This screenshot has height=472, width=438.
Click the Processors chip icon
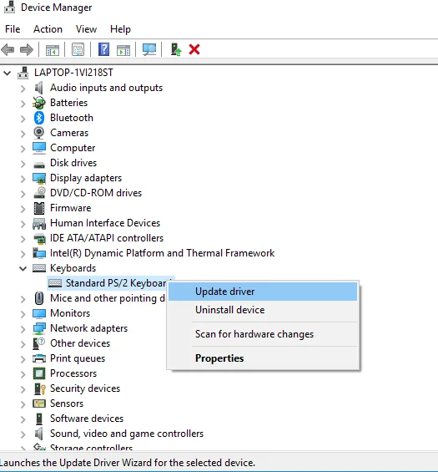pyautogui.click(x=39, y=373)
